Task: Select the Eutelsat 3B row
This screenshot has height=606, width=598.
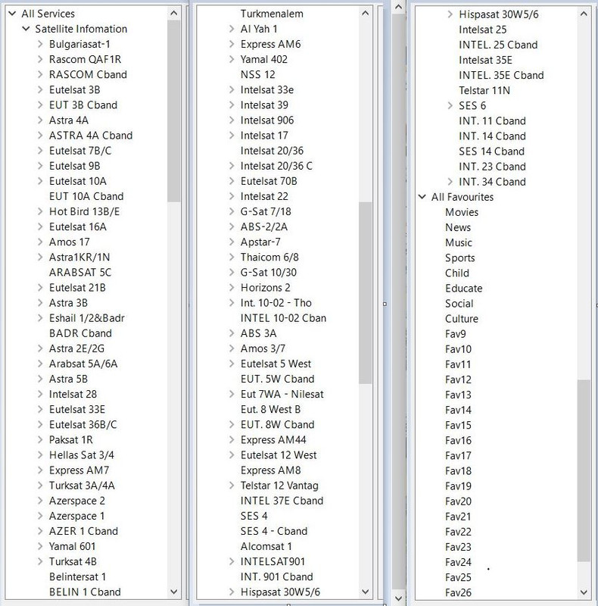Action: [74, 89]
